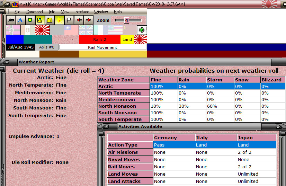Screen dimensions: 286x186
Task: Open the Info menu
Action: coord(52,12)
